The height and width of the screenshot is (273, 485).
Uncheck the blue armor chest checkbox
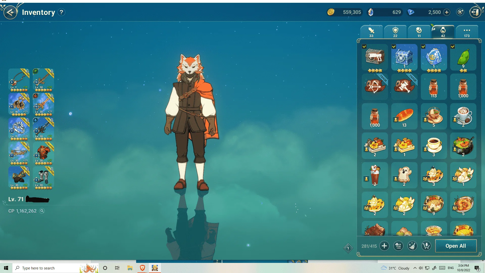394,47
